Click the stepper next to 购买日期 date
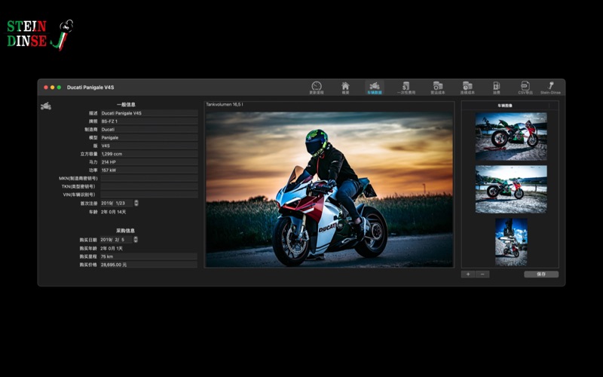The height and width of the screenshot is (377, 603). click(136, 239)
